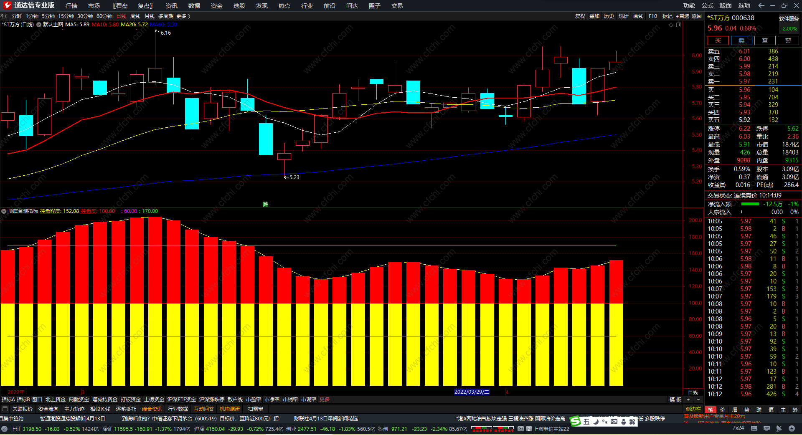Click the minus icon next to 模板

point(698,400)
